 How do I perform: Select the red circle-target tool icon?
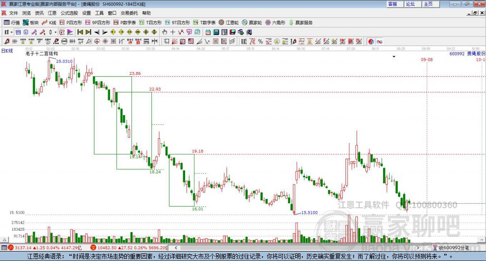(97, 41)
